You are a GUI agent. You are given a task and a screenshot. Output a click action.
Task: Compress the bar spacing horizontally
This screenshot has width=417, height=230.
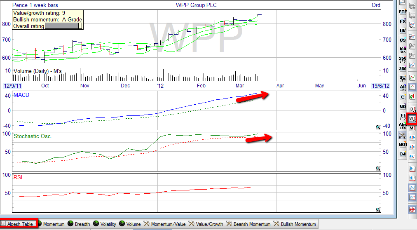point(412,147)
